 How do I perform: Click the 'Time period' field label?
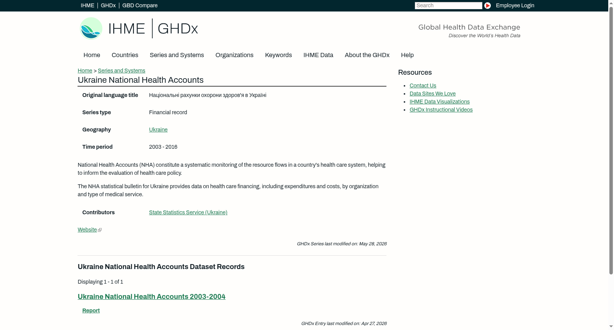(97, 147)
